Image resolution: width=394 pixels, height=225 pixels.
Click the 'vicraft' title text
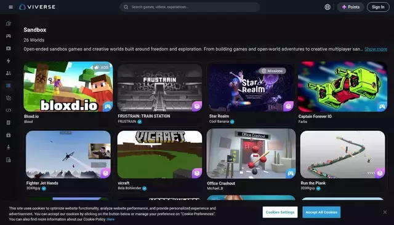(124, 183)
